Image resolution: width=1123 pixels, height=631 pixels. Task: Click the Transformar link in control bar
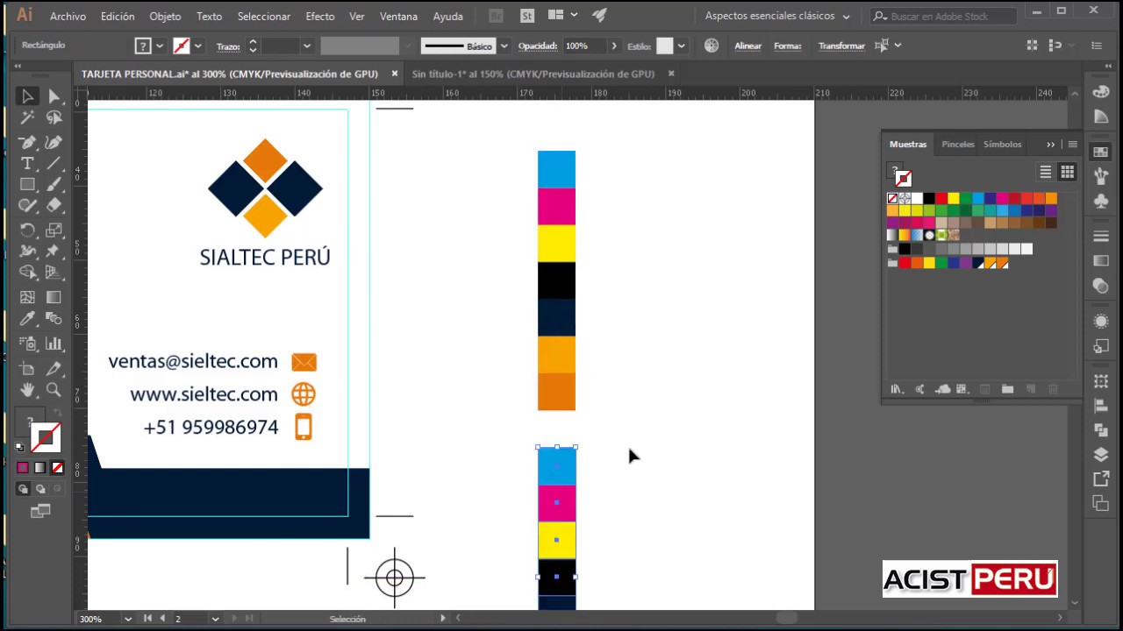[841, 46]
